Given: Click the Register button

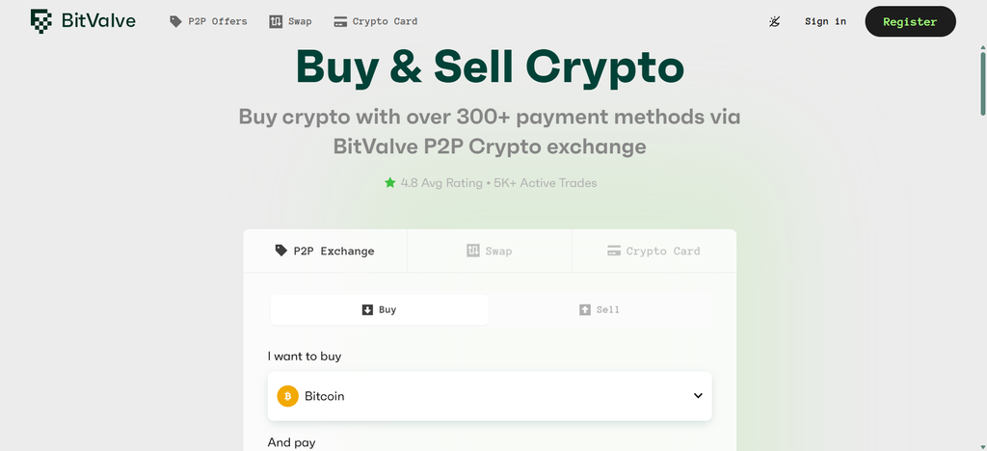Looking at the screenshot, I should (x=910, y=21).
